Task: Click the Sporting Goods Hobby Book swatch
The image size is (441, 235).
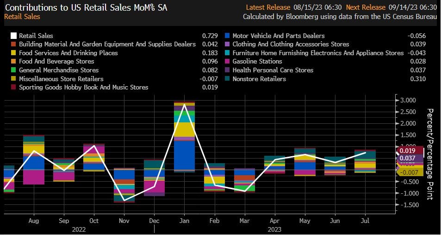Action: [x=13, y=87]
